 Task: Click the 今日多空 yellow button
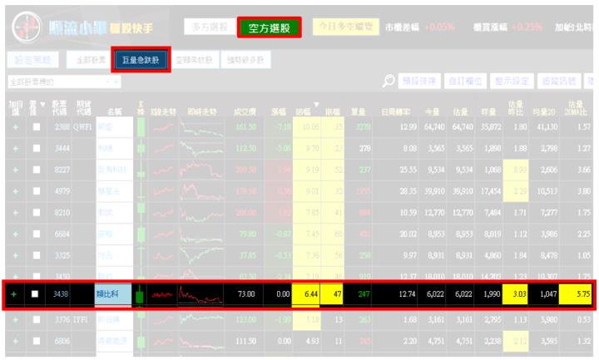[x=346, y=27]
